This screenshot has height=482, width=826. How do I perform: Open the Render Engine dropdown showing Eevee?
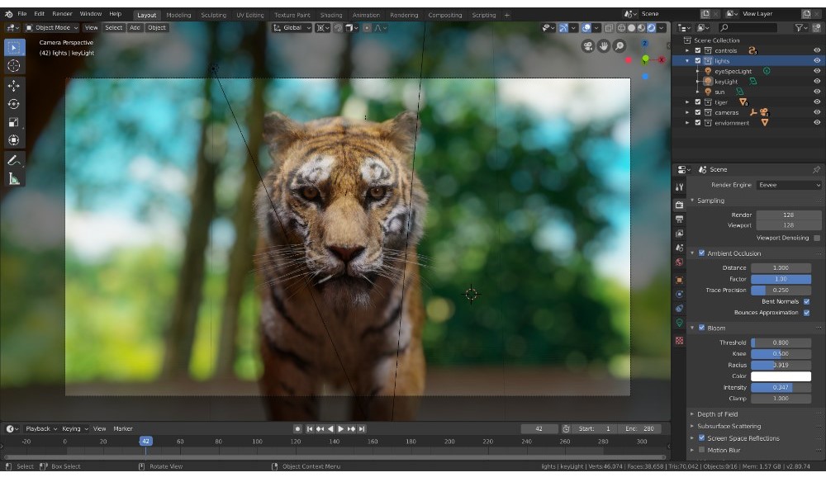coord(787,185)
